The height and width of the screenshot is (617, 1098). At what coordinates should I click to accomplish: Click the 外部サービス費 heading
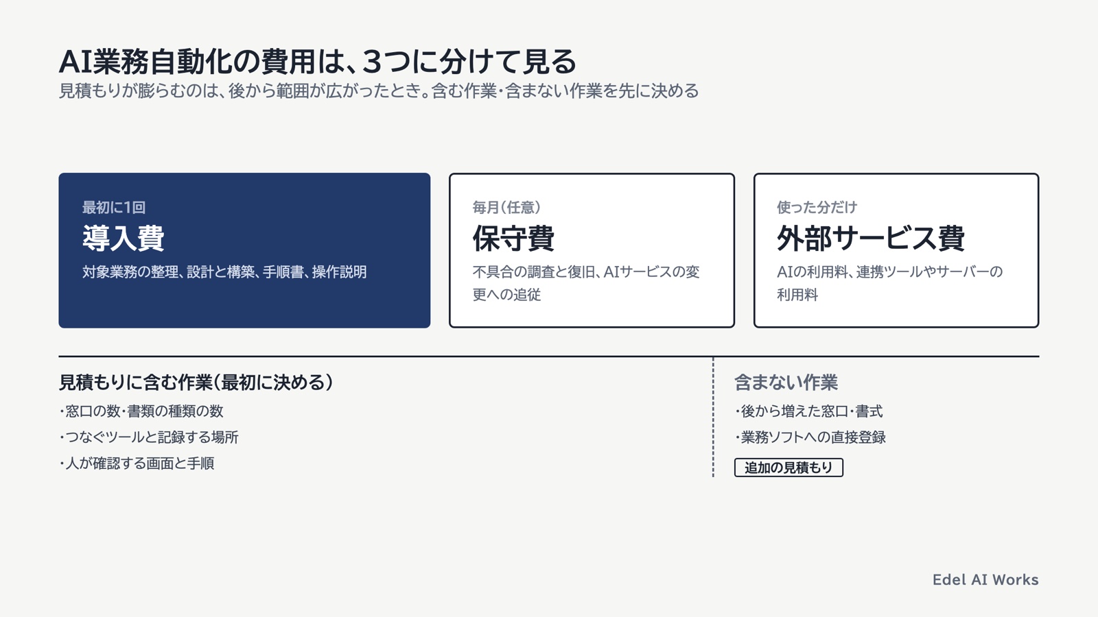(x=871, y=239)
